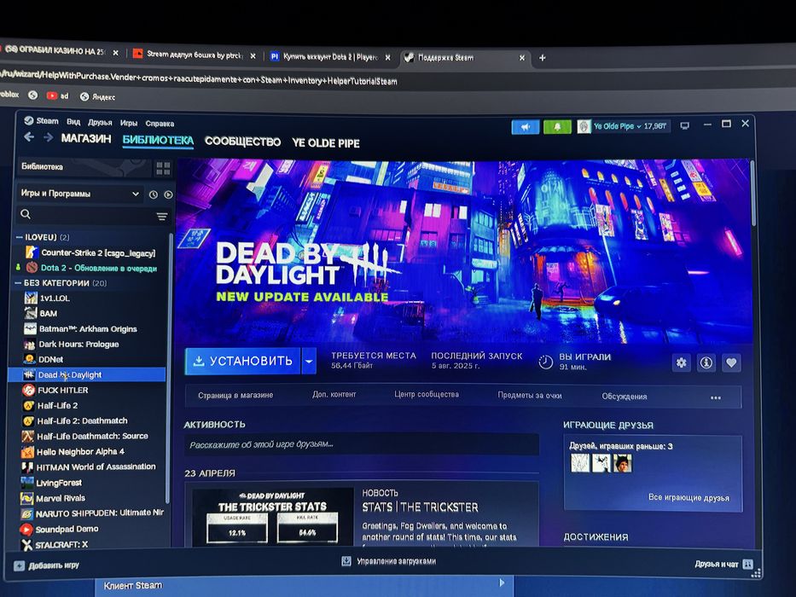796x597 pixels.
Task: Open Обсуждения link
Action: (x=624, y=397)
